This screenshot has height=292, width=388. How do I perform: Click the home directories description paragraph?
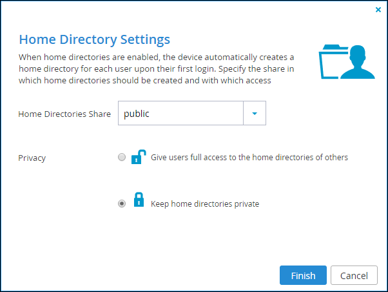[x=157, y=68]
